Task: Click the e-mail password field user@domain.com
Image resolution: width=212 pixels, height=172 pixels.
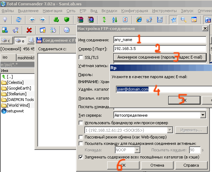Action: pyautogui.click(x=164, y=89)
